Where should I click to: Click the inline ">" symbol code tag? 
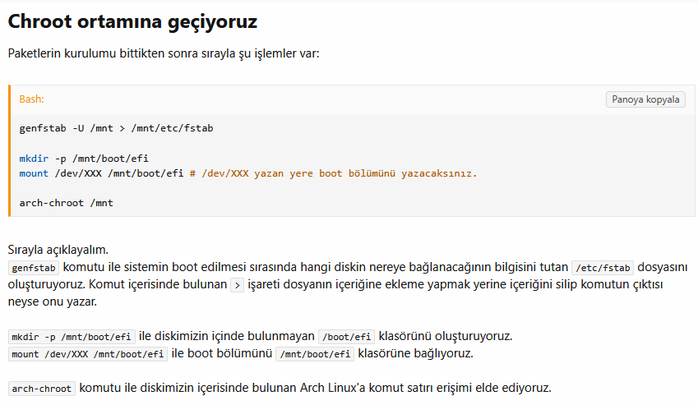pos(238,284)
